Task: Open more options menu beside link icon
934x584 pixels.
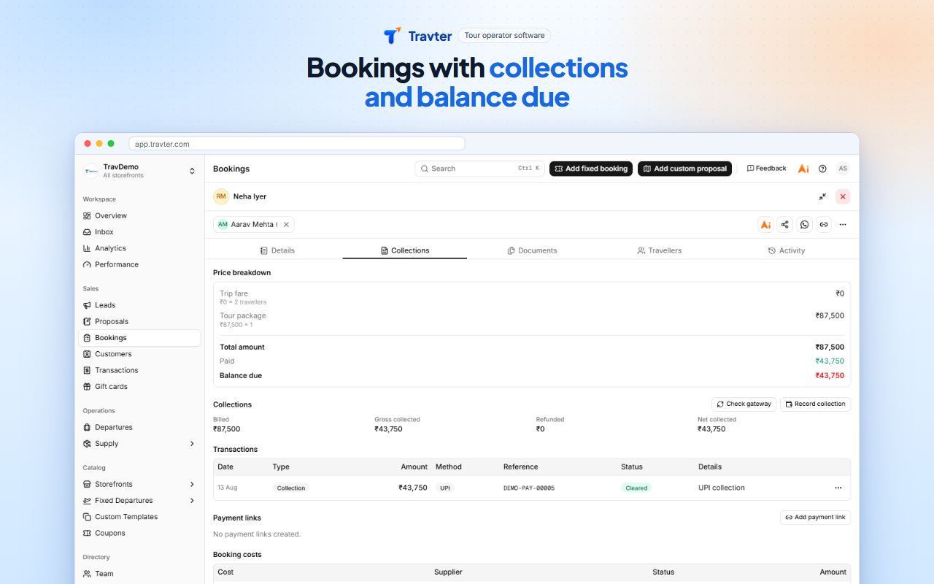Action: click(x=843, y=225)
